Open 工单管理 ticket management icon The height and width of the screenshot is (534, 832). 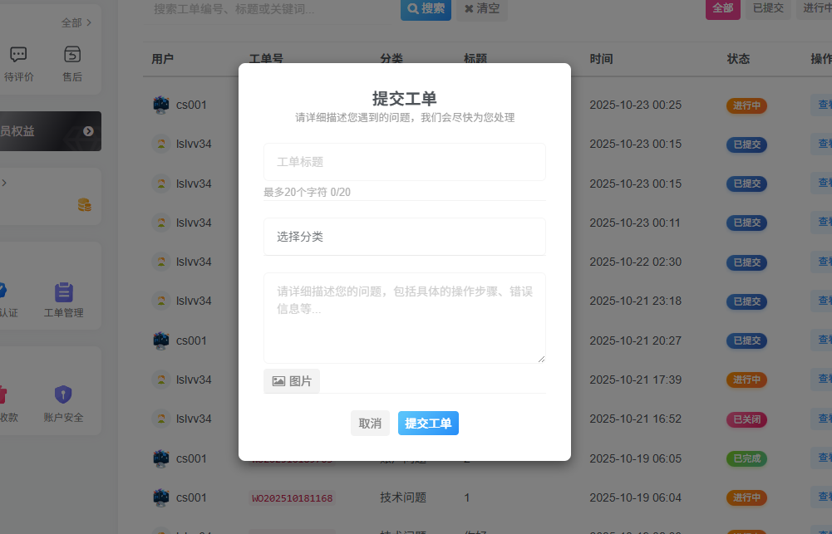coord(64,292)
